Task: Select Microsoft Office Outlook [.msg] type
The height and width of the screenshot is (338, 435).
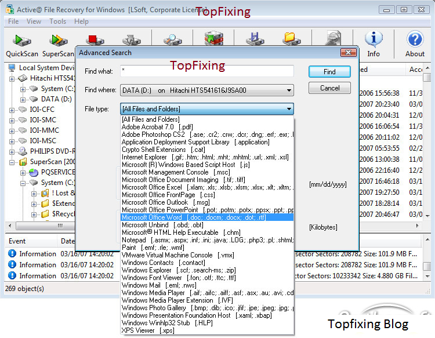Action: [207, 202]
